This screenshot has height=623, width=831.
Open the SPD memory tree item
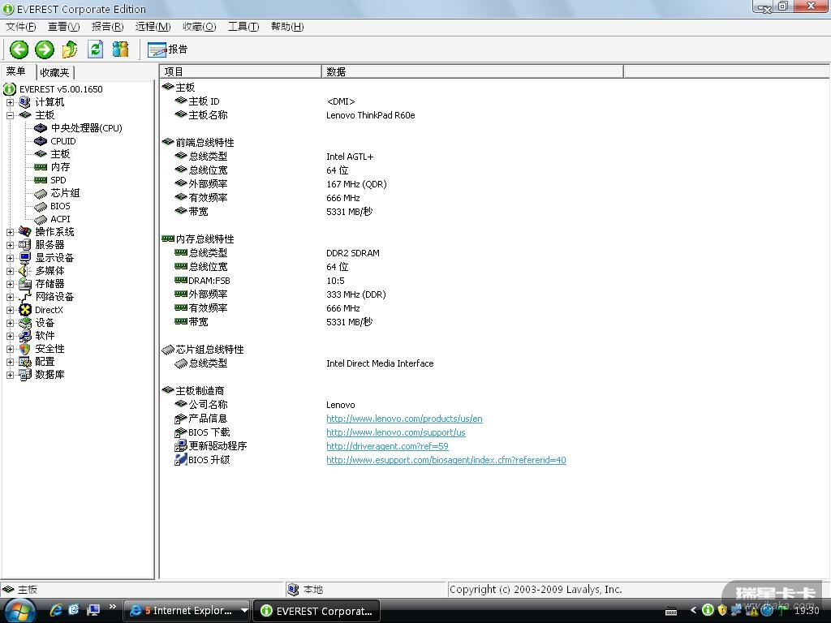pyautogui.click(x=58, y=180)
